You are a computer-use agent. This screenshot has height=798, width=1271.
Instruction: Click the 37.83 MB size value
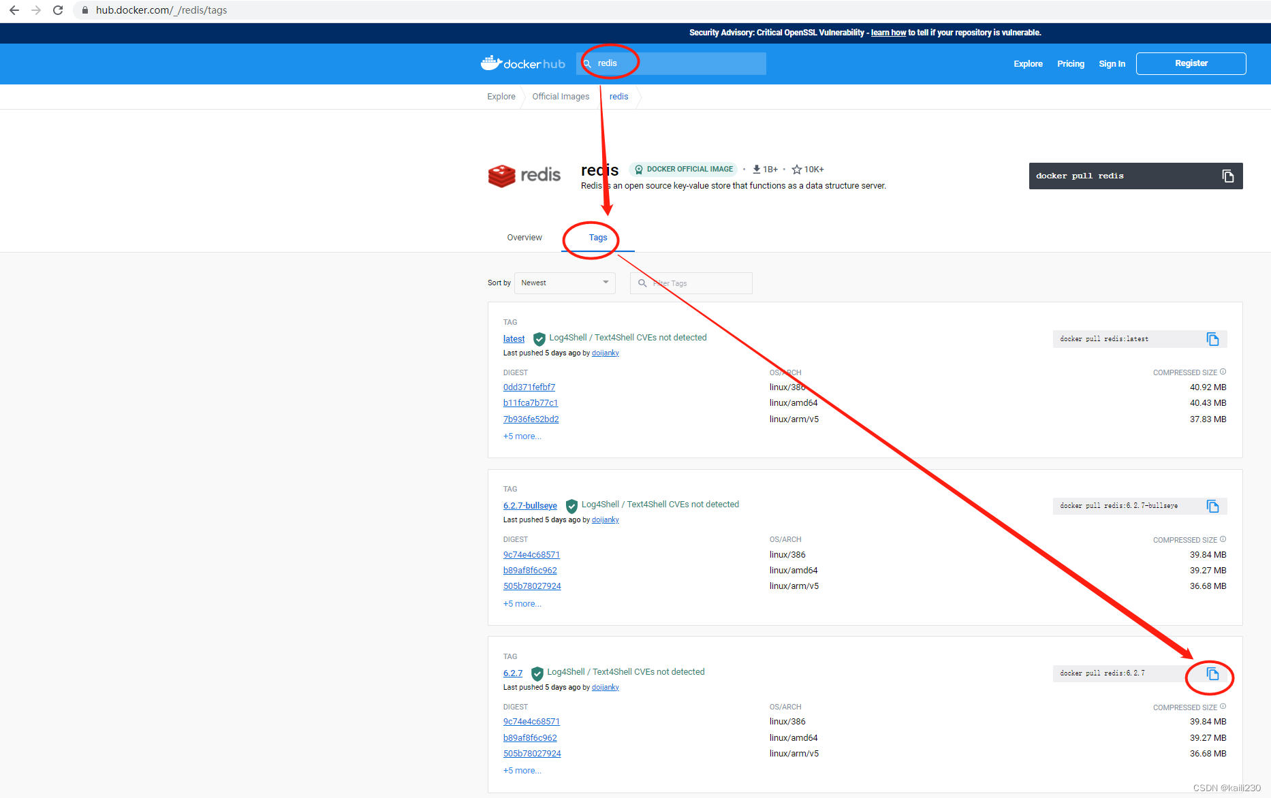1208,419
